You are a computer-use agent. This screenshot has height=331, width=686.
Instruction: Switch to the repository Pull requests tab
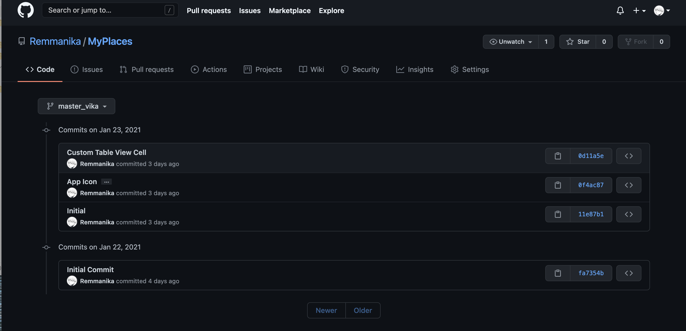click(x=147, y=69)
